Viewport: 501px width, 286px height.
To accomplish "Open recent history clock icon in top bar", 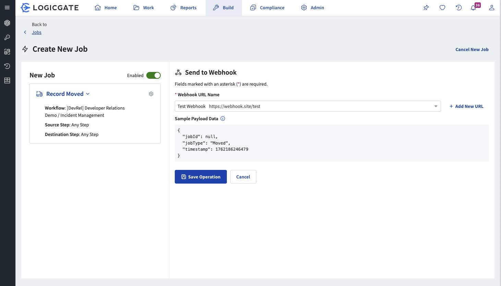I will tap(459, 8).
